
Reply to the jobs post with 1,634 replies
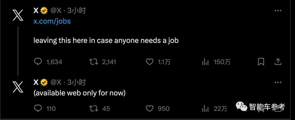pyautogui.click(x=38, y=62)
